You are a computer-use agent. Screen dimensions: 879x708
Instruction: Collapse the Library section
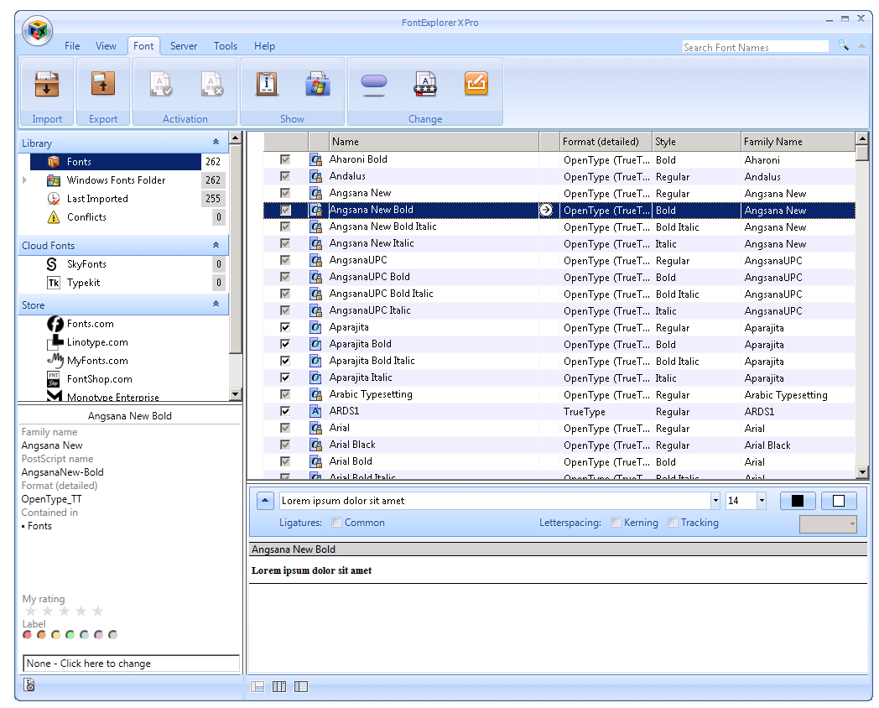[216, 143]
